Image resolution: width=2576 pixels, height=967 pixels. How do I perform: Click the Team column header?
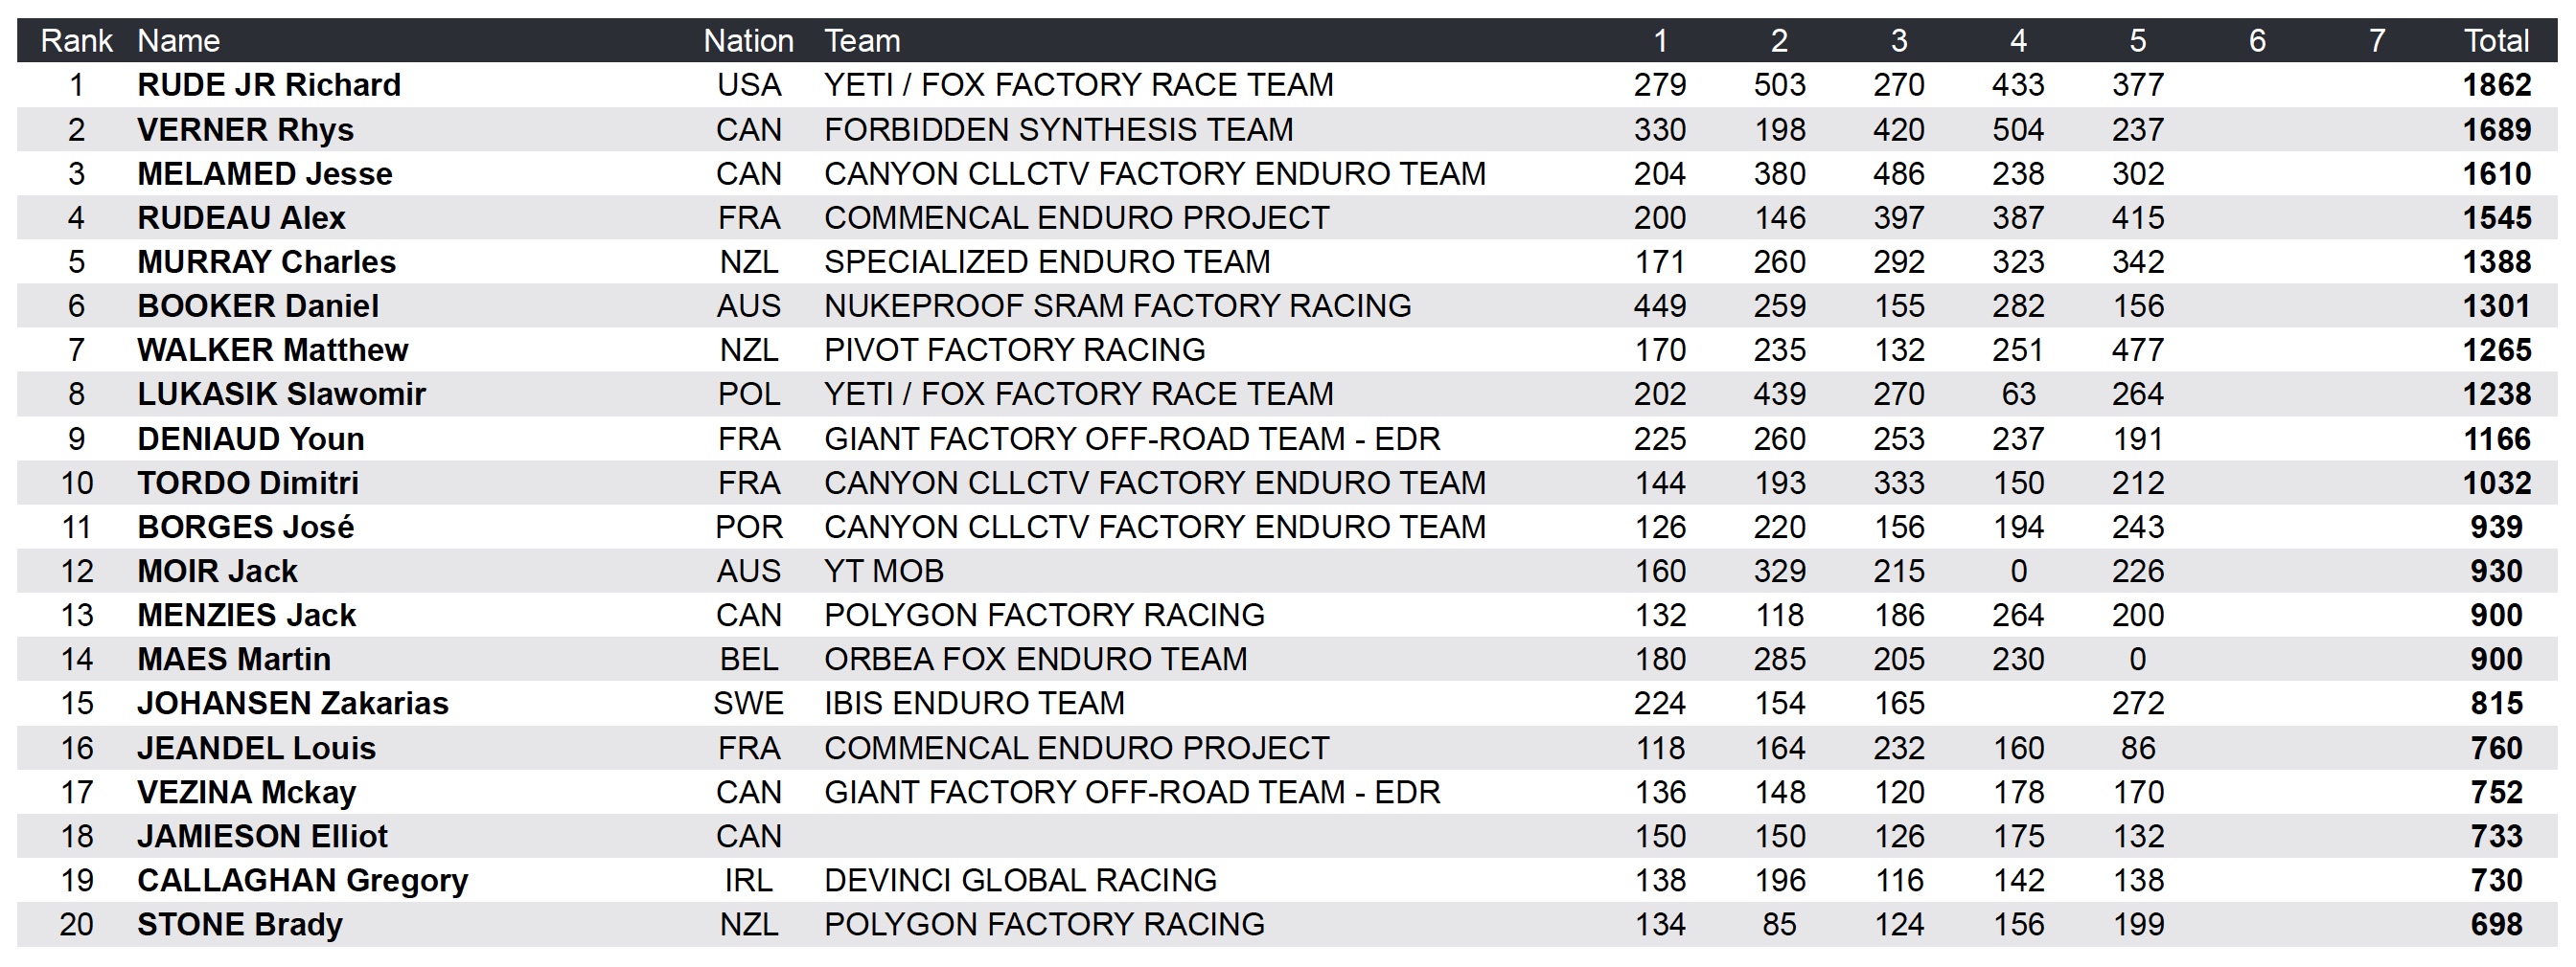pyautogui.click(x=862, y=41)
